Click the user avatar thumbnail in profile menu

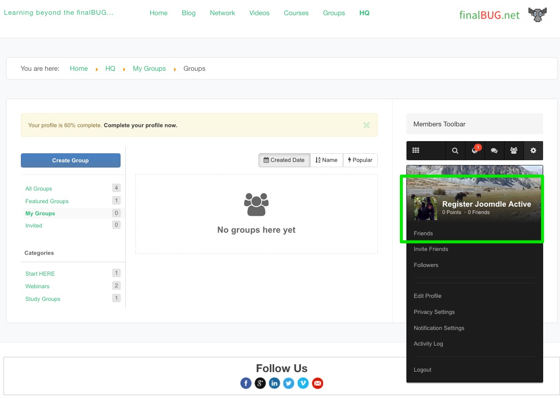click(x=426, y=208)
